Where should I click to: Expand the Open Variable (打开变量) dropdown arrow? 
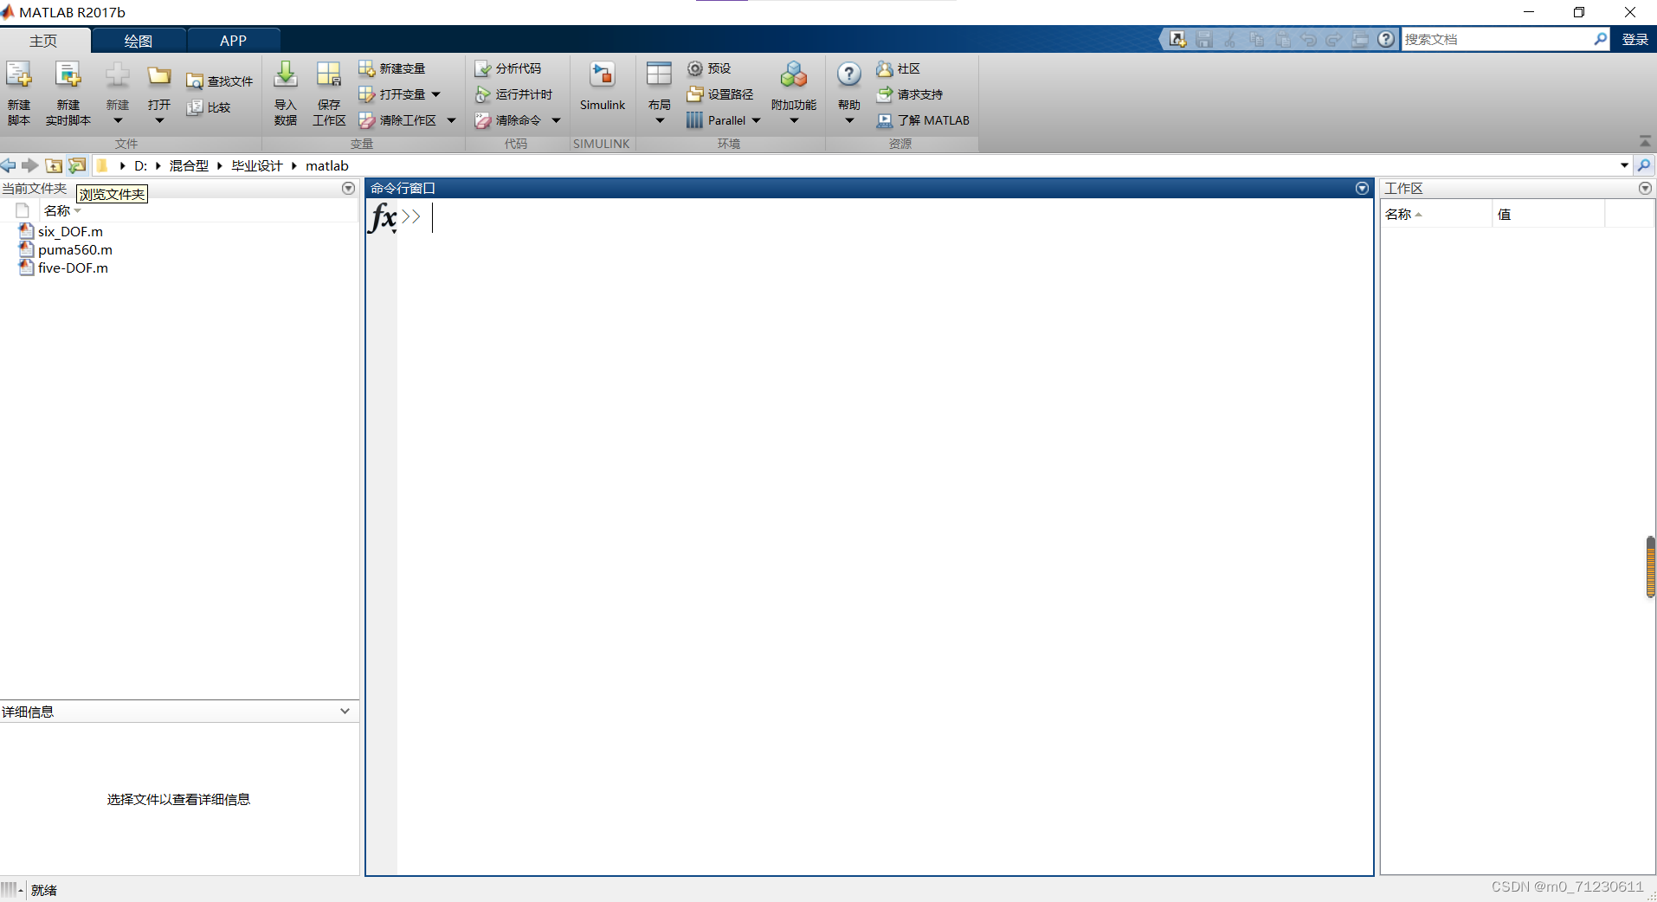[x=435, y=94]
